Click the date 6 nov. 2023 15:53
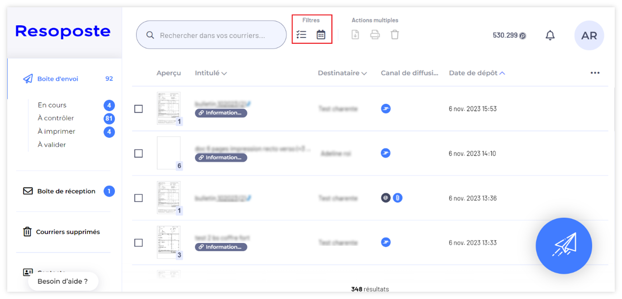The width and height of the screenshot is (622, 299). coord(473,109)
